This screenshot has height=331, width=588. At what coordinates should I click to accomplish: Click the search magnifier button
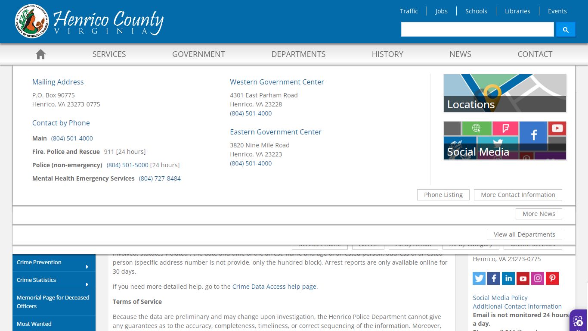[x=566, y=29]
